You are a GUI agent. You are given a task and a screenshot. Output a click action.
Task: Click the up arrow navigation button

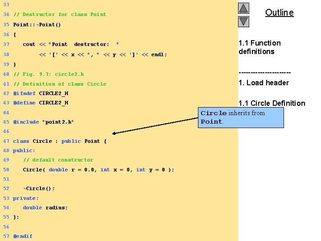click(243, 8)
